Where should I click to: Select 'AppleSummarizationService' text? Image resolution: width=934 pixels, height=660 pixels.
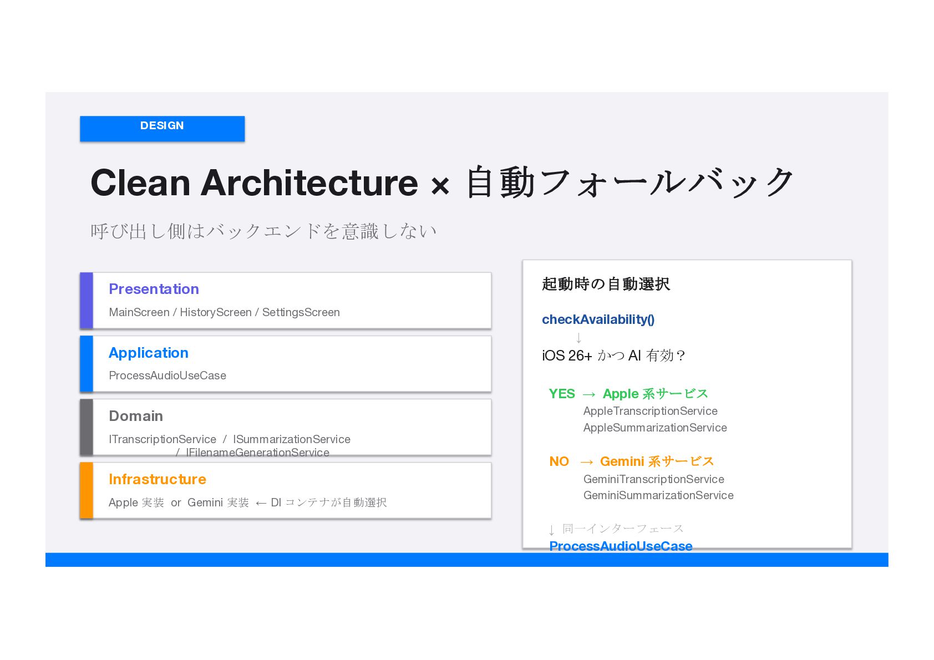(655, 428)
